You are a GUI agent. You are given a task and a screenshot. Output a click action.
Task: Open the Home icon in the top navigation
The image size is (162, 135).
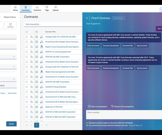(15, 7)
